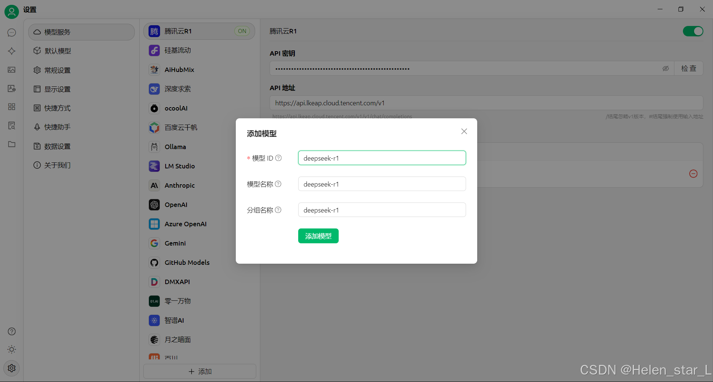Viewport: 713px width, 382px height.
Task: Minimize the settings window
Action: pyautogui.click(x=660, y=9)
